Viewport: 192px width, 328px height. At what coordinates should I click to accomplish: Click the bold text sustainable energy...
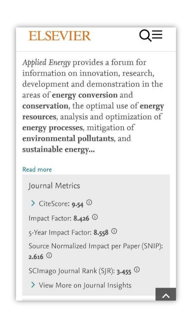coord(58,150)
